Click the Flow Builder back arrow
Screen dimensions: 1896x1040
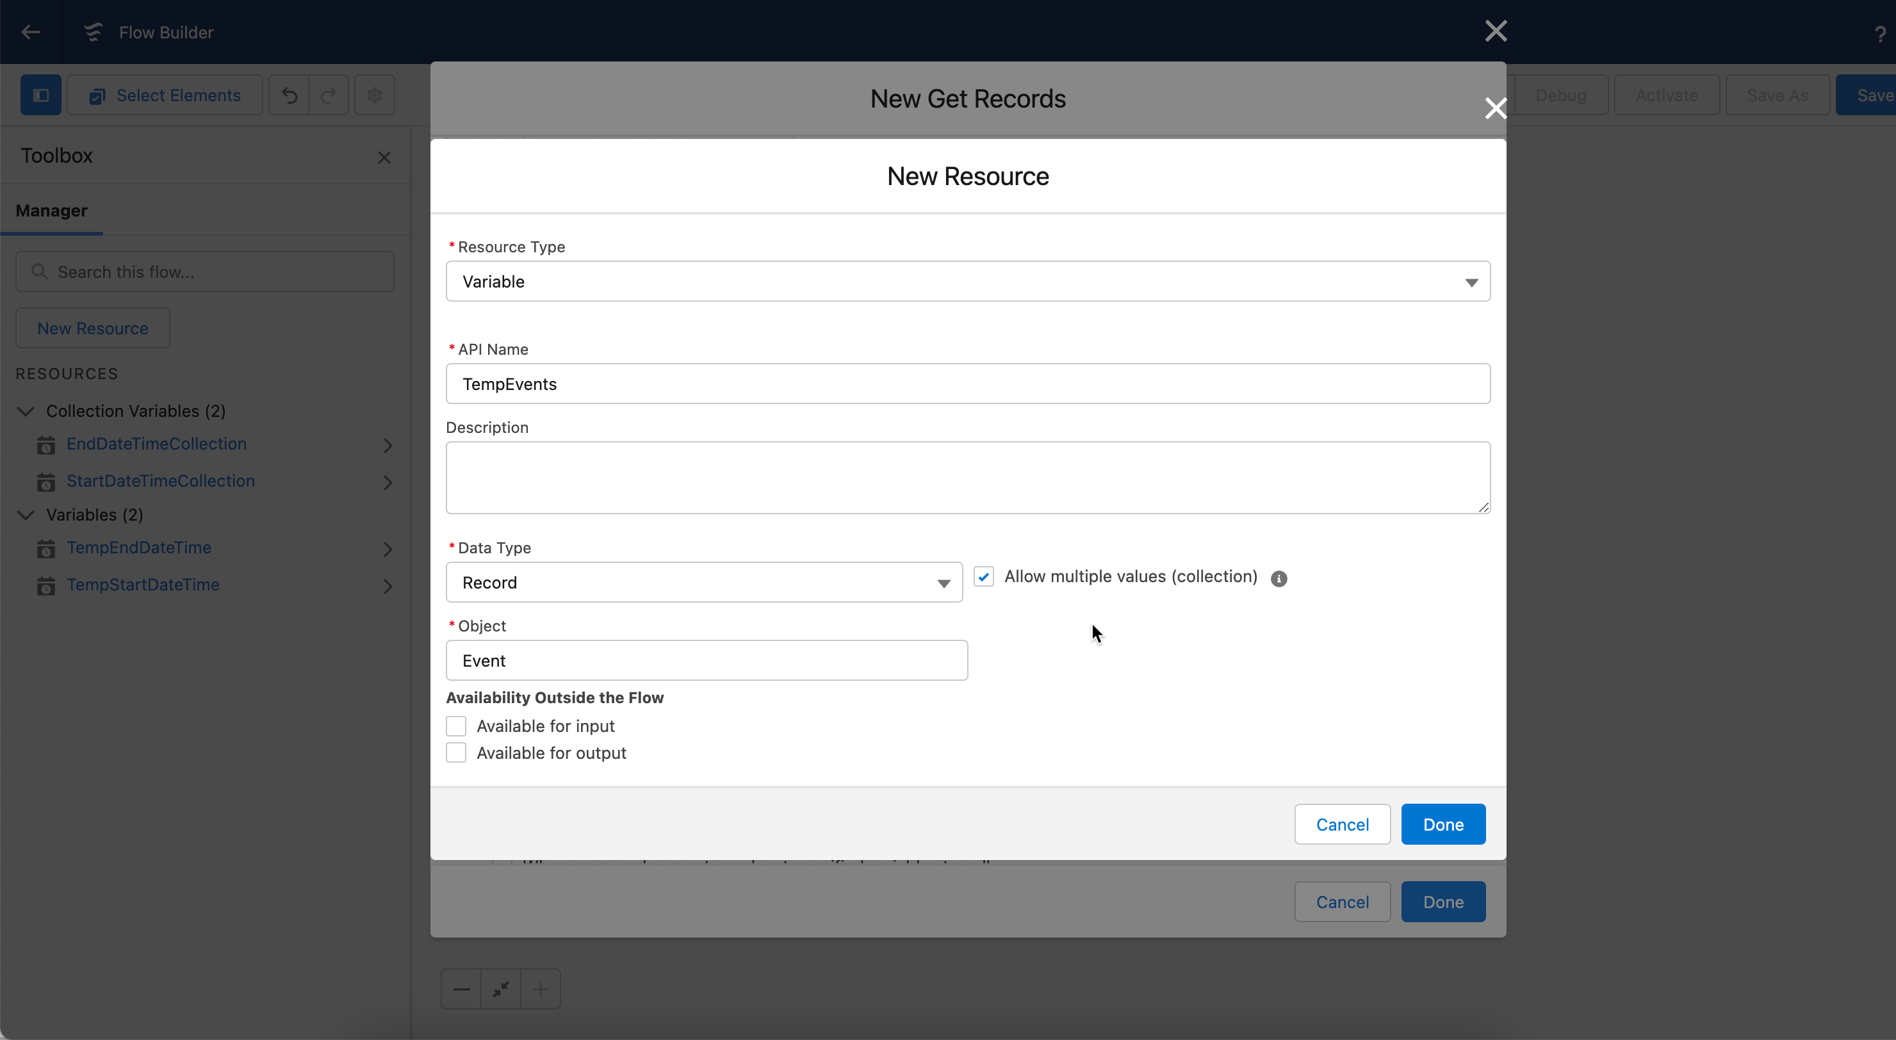(30, 31)
